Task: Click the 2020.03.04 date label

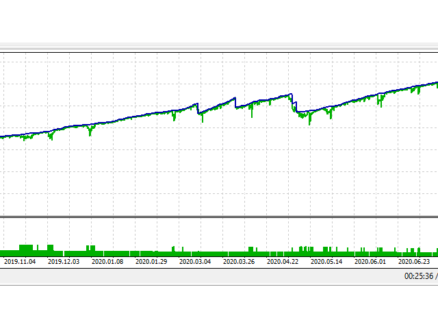Action: pos(195,262)
